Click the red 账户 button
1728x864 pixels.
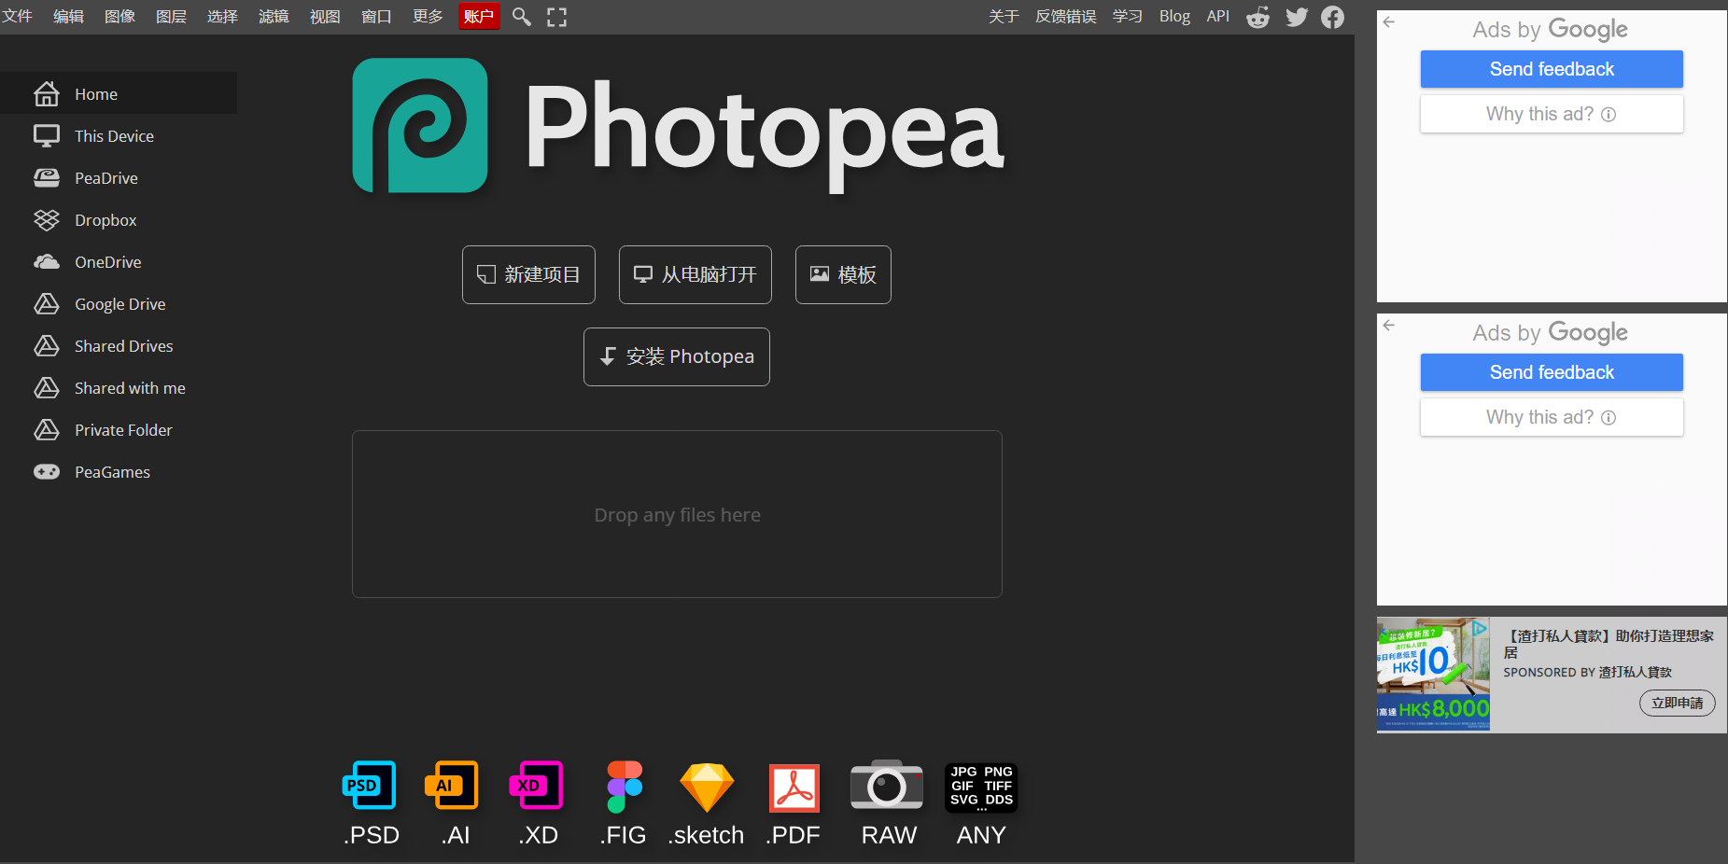[479, 17]
